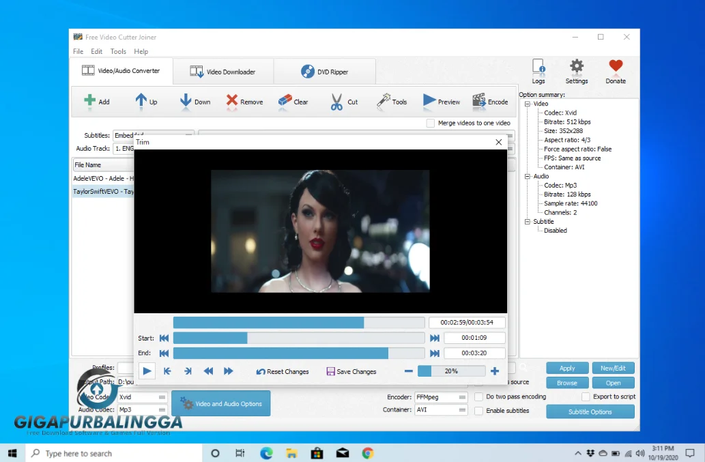
Task: Open Subtitle Options button
Action: click(x=590, y=412)
